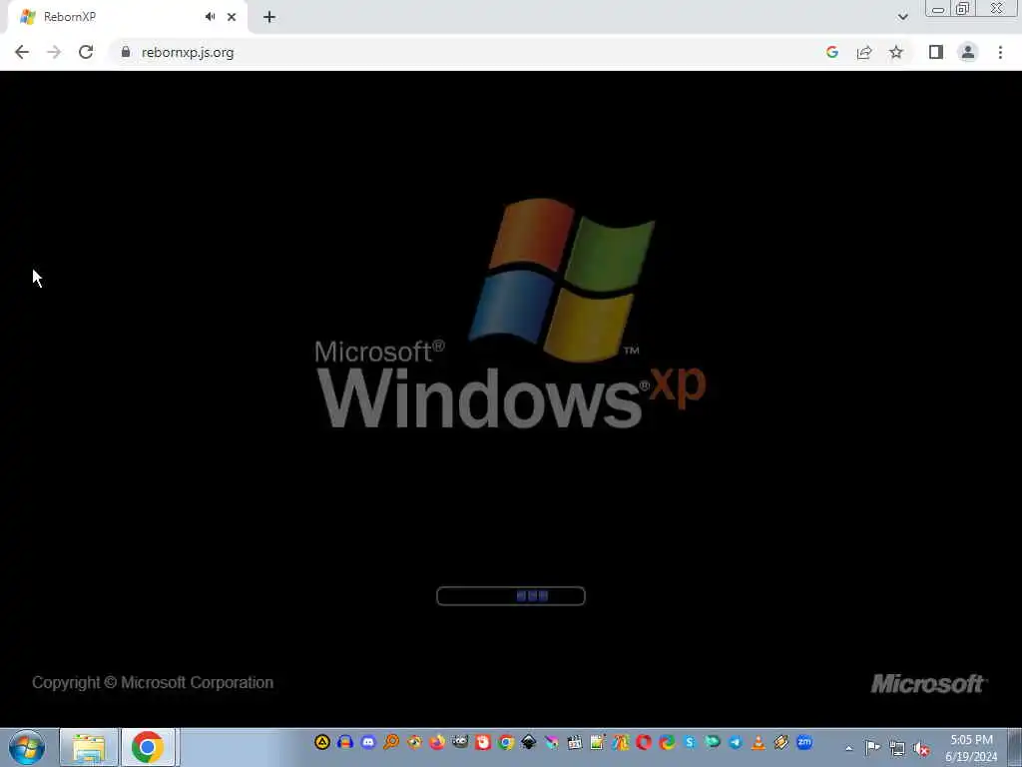Image resolution: width=1022 pixels, height=767 pixels.
Task: Launch Firefox from the taskbar
Action: [437, 742]
